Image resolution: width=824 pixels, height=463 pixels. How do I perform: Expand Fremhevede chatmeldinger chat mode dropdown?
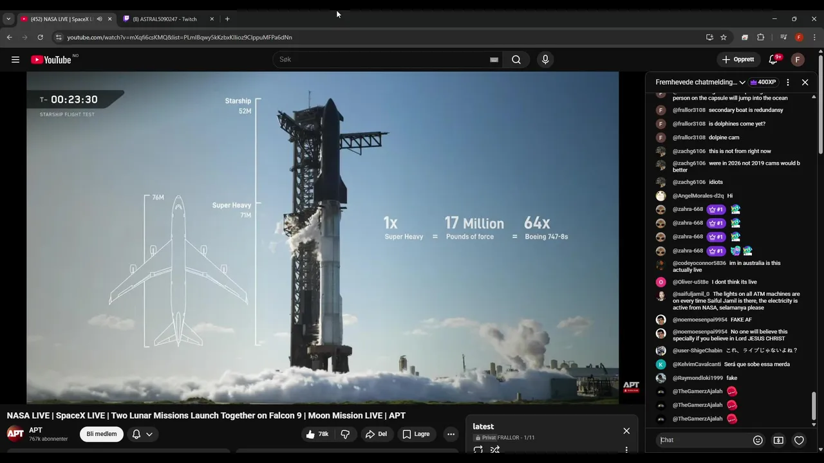point(700,82)
